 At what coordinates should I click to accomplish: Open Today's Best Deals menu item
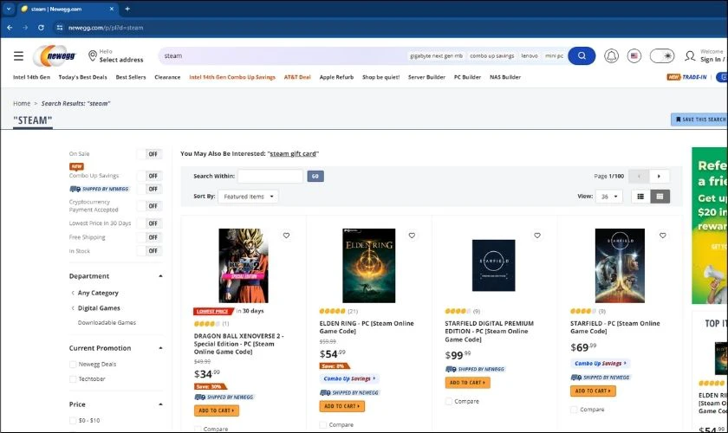click(82, 77)
